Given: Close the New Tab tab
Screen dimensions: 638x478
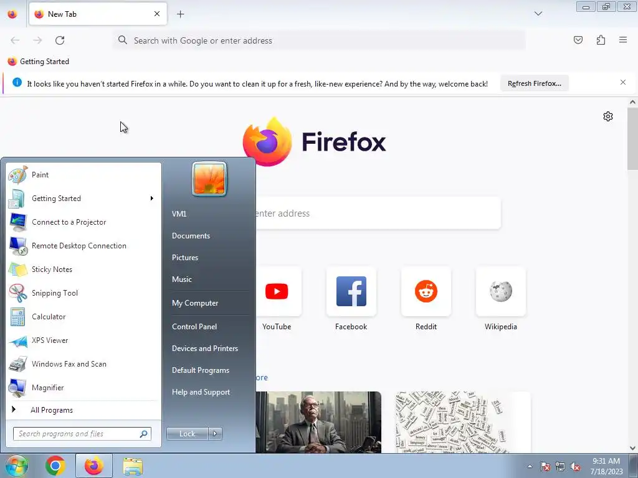Looking at the screenshot, I should (x=156, y=14).
